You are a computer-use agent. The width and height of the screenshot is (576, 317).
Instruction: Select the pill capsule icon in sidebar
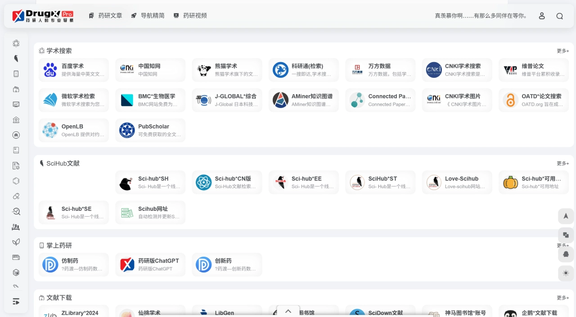16,196
